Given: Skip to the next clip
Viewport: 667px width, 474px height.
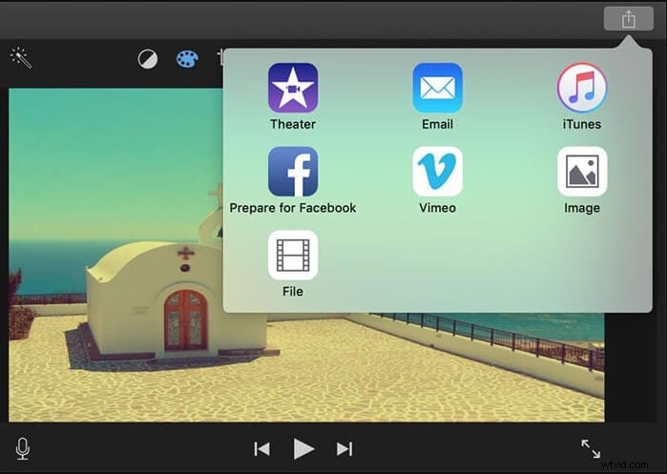Looking at the screenshot, I should [344, 449].
